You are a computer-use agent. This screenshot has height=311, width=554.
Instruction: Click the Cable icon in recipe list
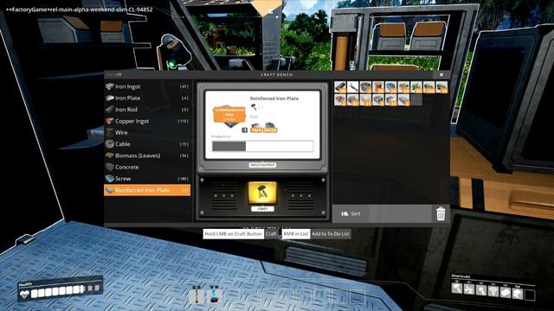(x=110, y=144)
